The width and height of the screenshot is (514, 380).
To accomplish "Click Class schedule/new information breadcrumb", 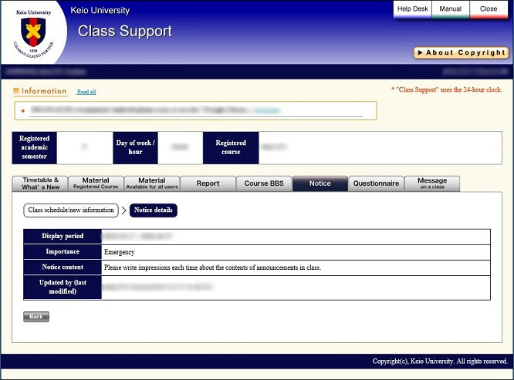I will tap(71, 210).
